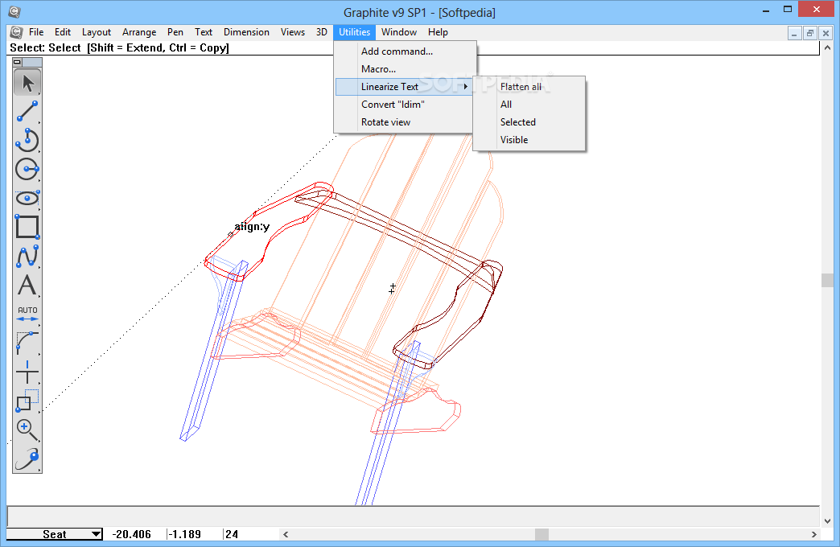
Task: Click the Graphite app icon in title bar
Action: click(14, 12)
